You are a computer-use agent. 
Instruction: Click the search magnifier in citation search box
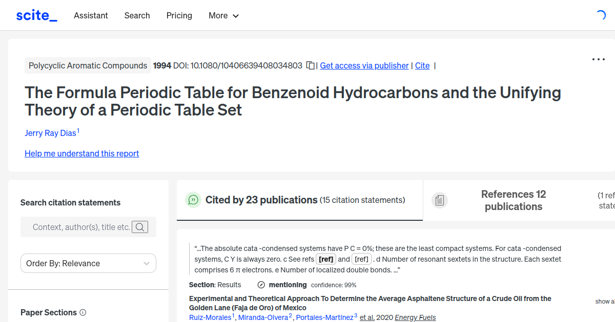(x=139, y=227)
